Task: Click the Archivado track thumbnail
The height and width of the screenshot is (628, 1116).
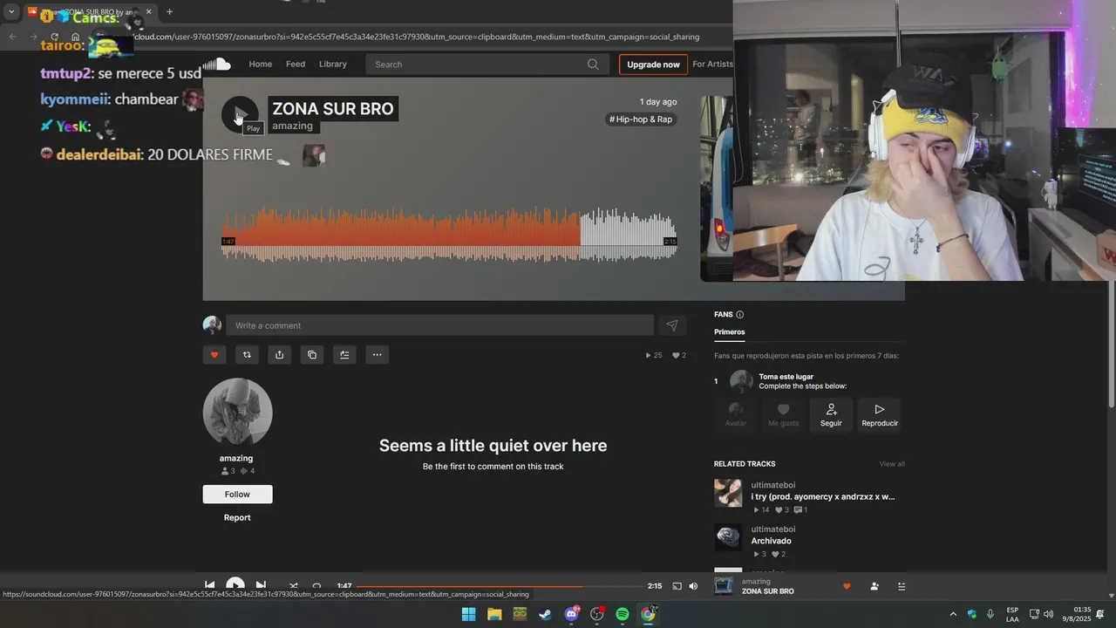Action: click(728, 537)
